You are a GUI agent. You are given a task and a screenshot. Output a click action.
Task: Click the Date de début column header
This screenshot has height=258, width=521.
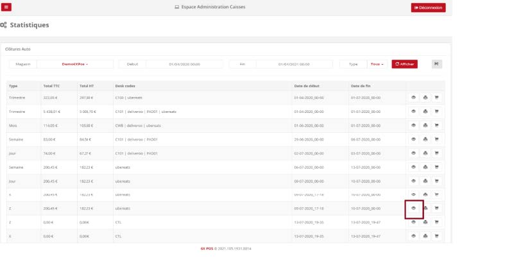coord(307,85)
